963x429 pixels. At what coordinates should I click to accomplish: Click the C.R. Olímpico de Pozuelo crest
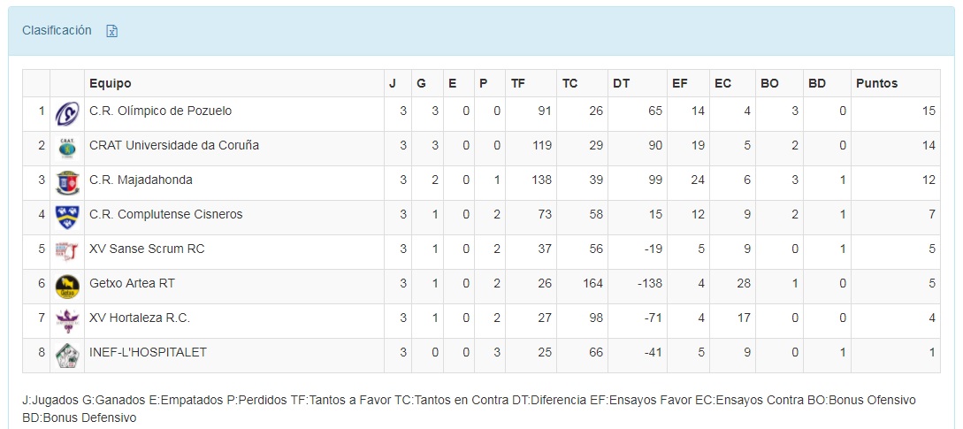[x=67, y=113]
